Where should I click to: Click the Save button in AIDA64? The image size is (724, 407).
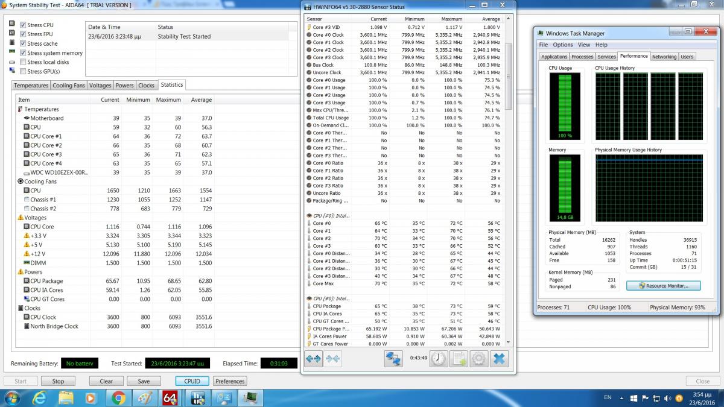144,381
